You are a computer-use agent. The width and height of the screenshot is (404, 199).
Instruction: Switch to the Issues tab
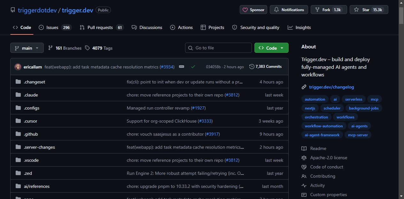(x=55, y=27)
